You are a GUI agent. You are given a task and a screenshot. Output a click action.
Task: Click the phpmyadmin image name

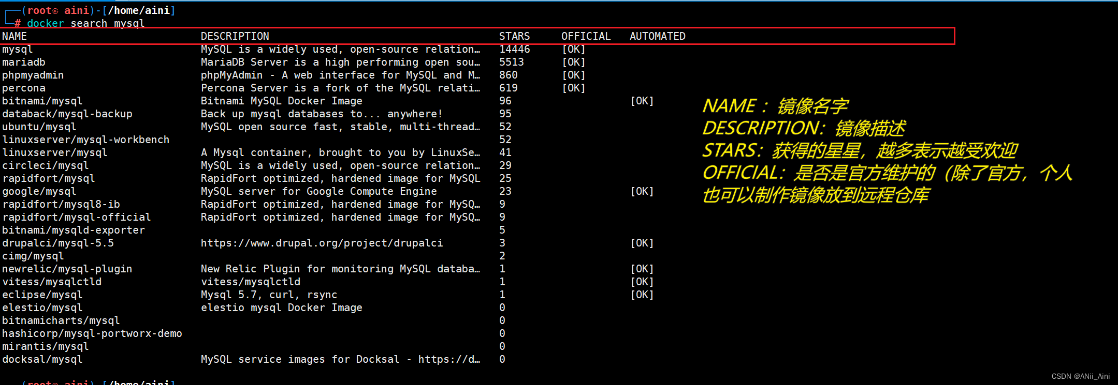33,75
